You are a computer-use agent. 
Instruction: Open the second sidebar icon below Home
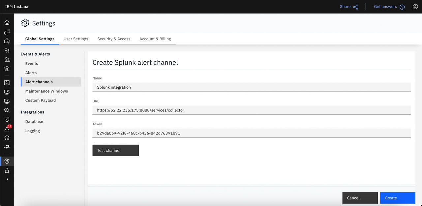click(7, 32)
